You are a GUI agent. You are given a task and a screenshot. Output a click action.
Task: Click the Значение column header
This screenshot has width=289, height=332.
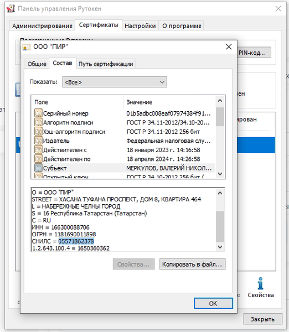pyautogui.click(x=169, y=102)
